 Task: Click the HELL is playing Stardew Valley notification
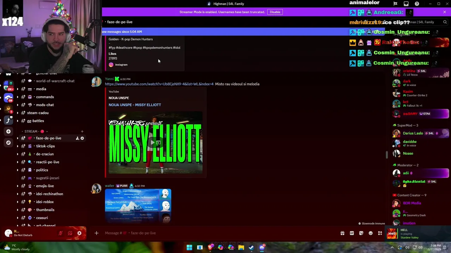click(419, 234)
